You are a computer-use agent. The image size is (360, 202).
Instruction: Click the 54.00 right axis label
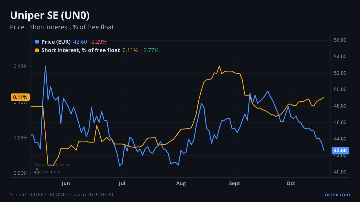click(x=340, y=57)
